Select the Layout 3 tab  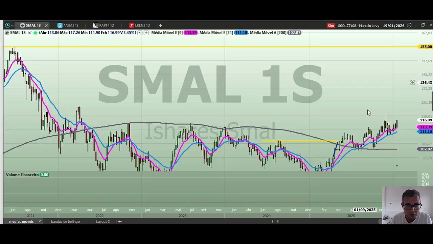click(x=103, y=221)
